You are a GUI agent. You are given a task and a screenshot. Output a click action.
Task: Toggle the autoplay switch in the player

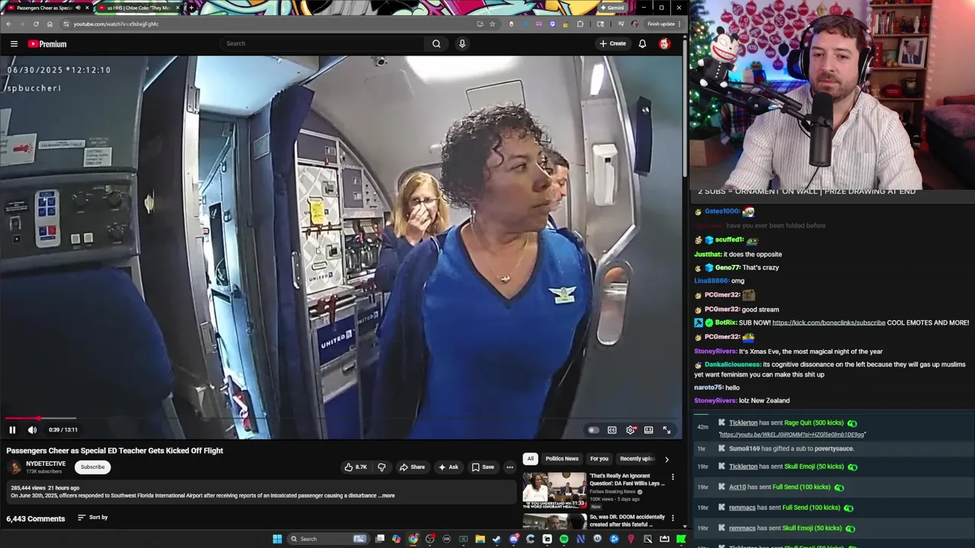point(593,430)
